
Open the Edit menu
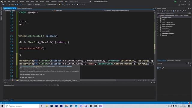9,1
